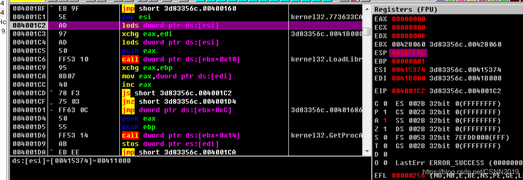Click the 'inc eax' instruction
The width and height of the screenshot is (523, 180).
pos(134,85)
